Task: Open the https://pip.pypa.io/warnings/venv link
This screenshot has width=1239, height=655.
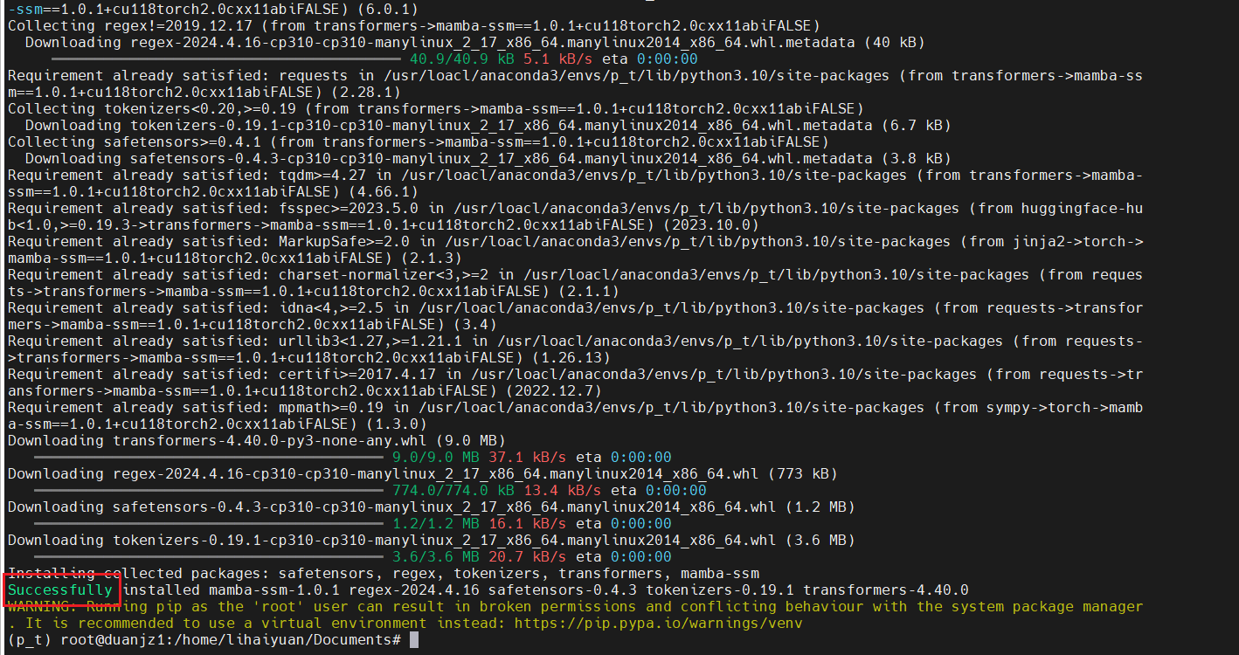Action: (x=658, y=624)
